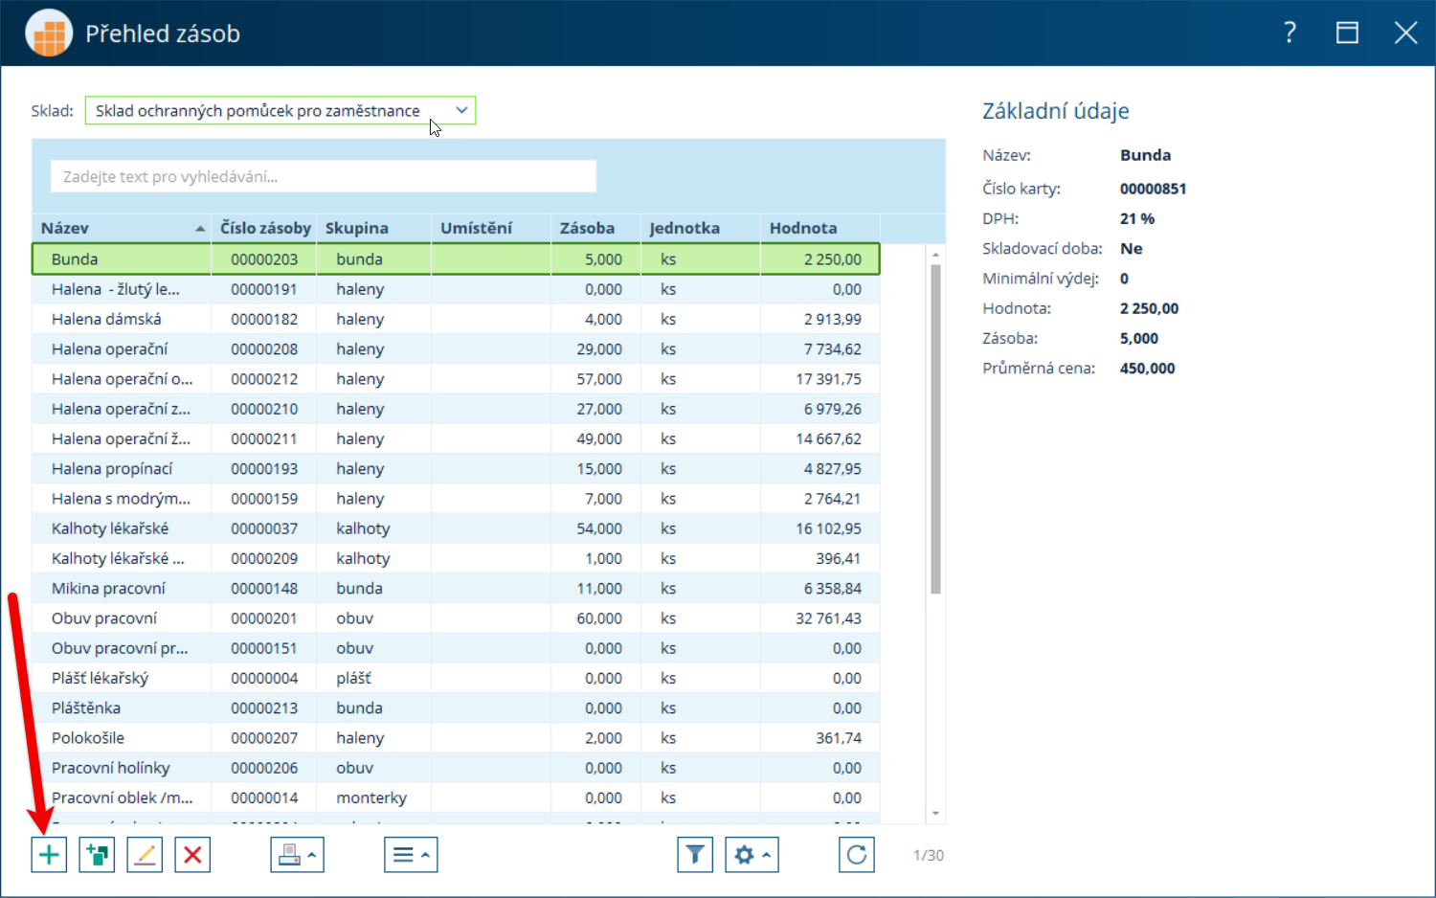Click stock number 00000211
The image size is (1436, 898).
(x=264, y=438)
